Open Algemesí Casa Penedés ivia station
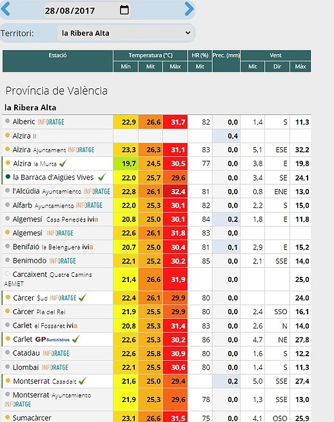The width and height of the screenshot is (334, 422). (x=55, y=219)
